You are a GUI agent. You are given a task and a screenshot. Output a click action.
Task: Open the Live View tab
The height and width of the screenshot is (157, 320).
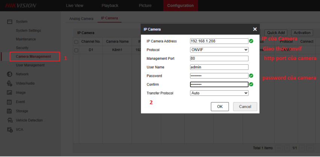75,6
